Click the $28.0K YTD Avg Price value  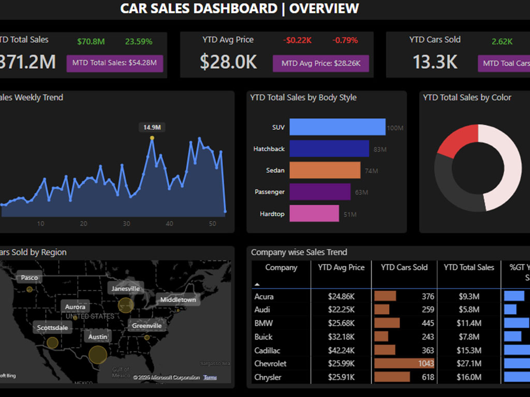[x=228, y=62]
